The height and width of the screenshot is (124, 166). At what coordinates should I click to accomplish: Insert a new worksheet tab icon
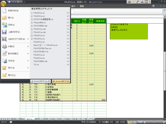[x=91, y=119]
